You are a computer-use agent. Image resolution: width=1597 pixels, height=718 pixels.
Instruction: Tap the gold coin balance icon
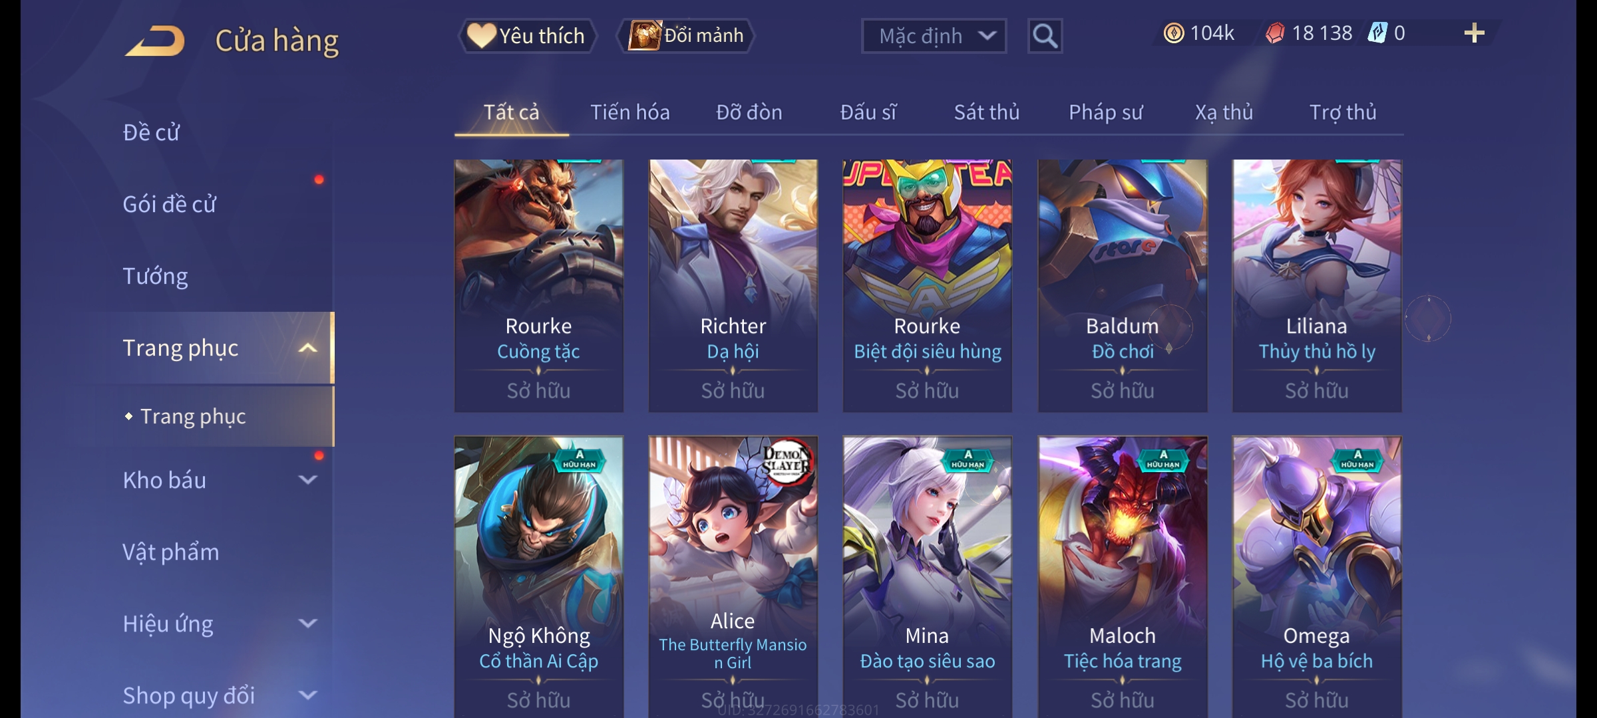click(1174, 33)
